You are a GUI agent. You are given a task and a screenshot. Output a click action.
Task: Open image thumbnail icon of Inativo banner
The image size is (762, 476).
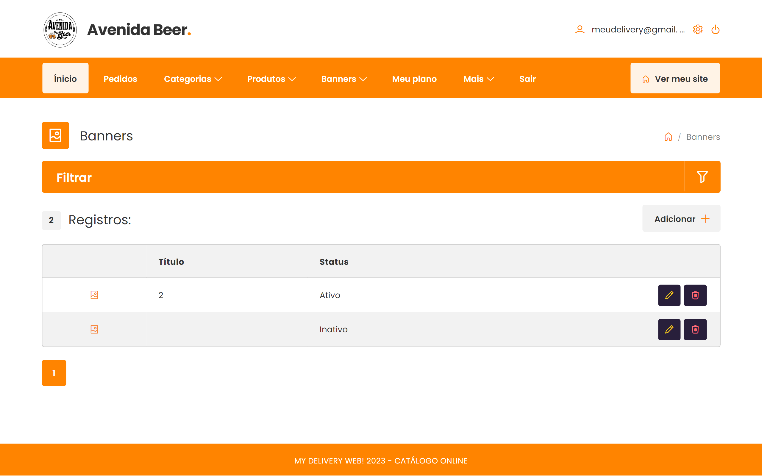point(94,329)
